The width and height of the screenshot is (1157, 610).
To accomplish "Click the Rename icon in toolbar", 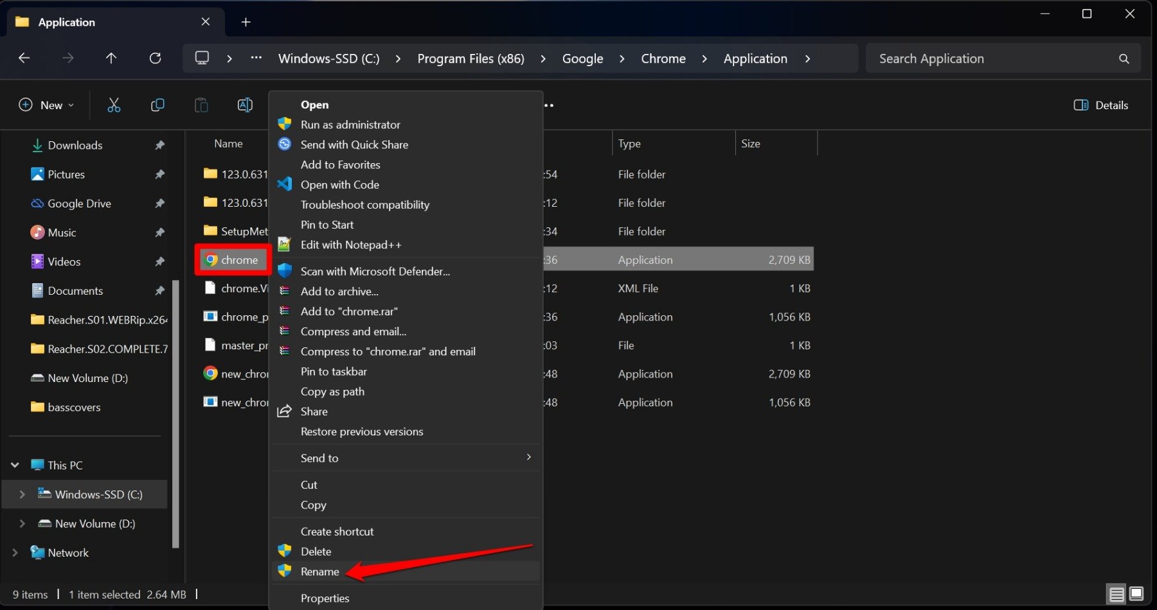I will coord(245,105).
